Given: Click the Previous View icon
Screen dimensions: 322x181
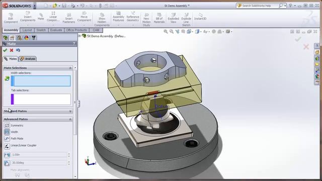Looking at the screenshot, I should (177, 31).
